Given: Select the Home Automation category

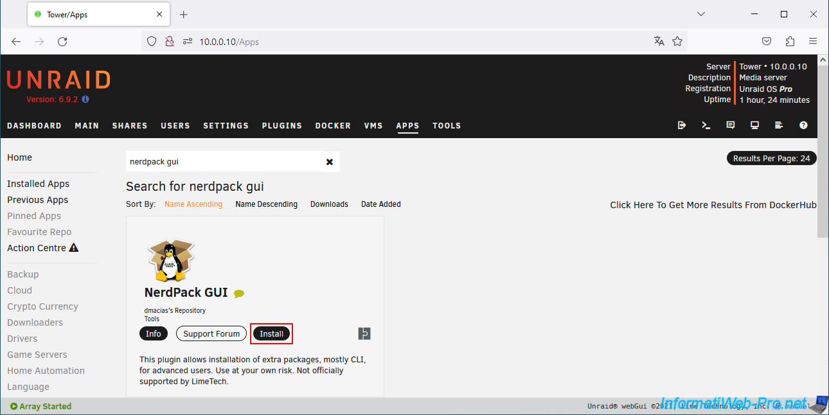Looking at the screenshot, I should 46,371.
